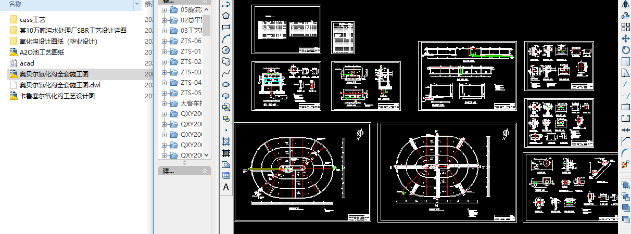Expand the ZTS-01 tree node
Image resolution: width=631 pixels, height=234 pixels.
point(165,51)
